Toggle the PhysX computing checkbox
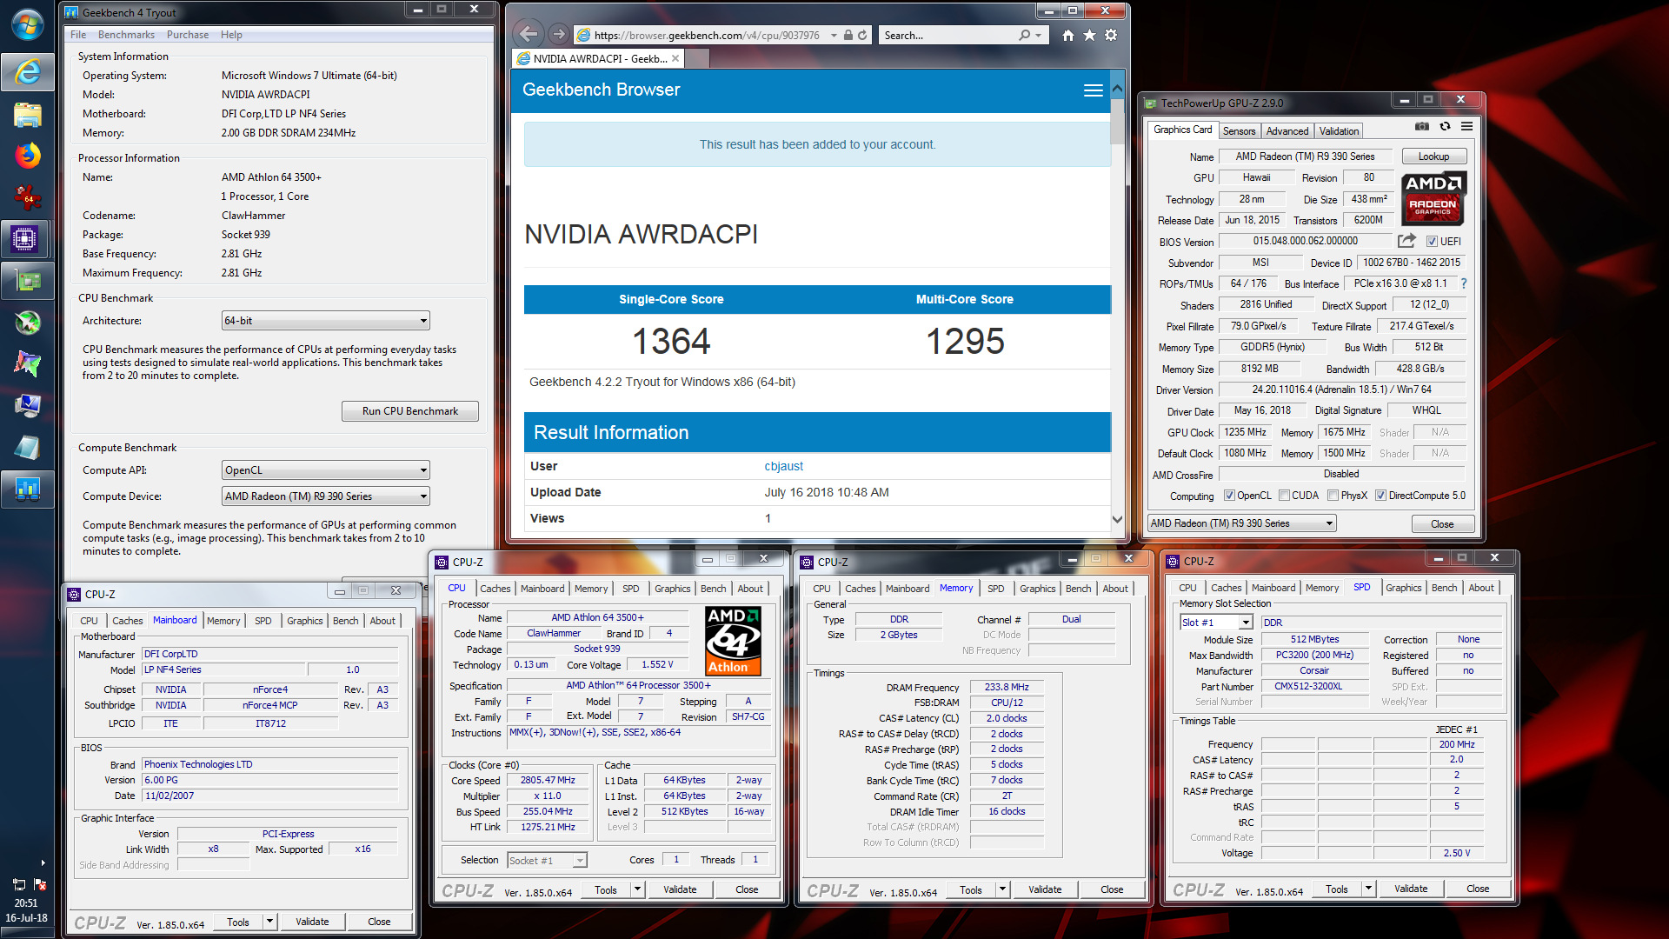The height and width of the screenshot is (939, 1669). tap(1333, 496)
